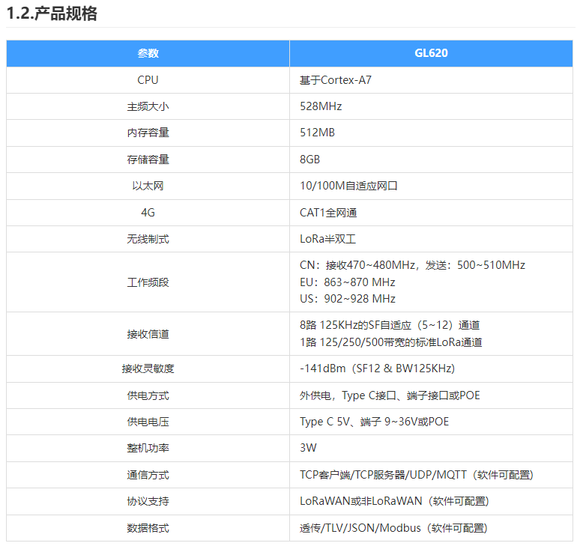This screenshot has height=549, width=583.
Task: Select the 接收信道 row label
Action: point(148,334)
